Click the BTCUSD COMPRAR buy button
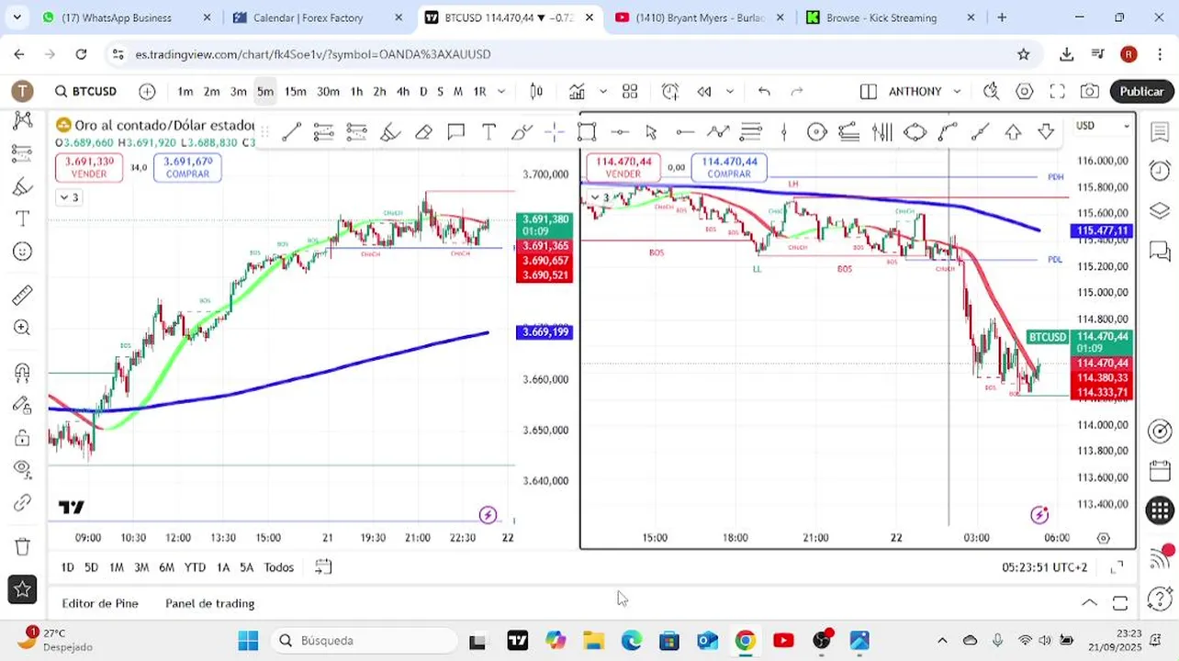The height and width of the screenshot is (661, 1179). point(729,167)
